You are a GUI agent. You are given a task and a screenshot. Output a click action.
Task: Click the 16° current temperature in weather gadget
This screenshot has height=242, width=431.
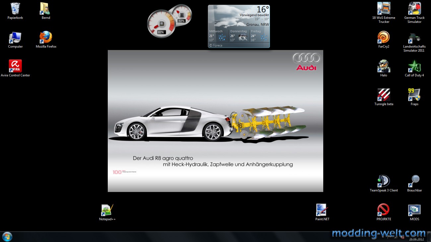point(263,9)
